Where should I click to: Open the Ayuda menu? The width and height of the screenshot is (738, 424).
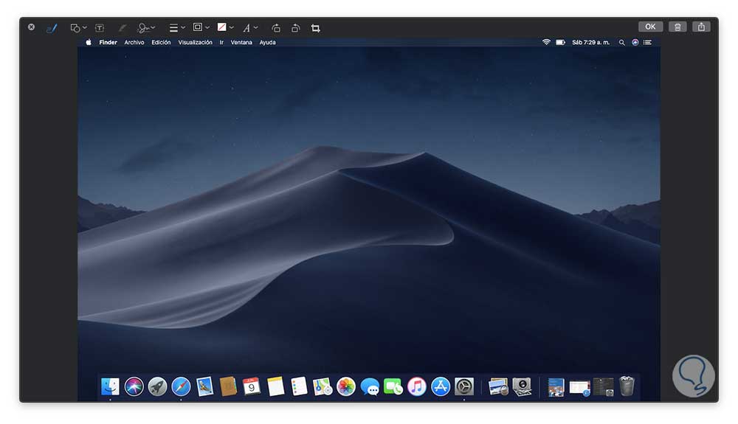pos(267,42)
